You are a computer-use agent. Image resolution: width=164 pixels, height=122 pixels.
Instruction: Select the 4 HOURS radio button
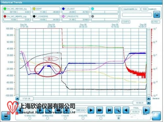[x=83, y=118]
